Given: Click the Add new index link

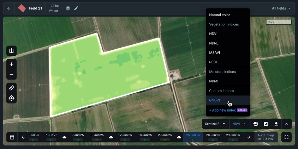Looking at the screenshot, I should (x=222, y=110).
